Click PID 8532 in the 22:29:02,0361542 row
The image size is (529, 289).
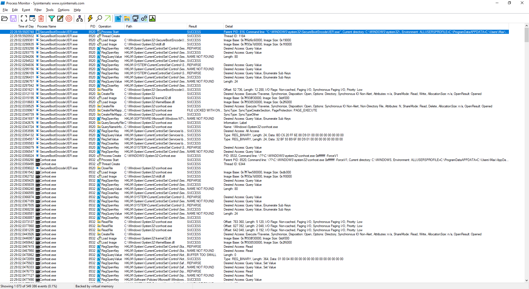point(92,172)
